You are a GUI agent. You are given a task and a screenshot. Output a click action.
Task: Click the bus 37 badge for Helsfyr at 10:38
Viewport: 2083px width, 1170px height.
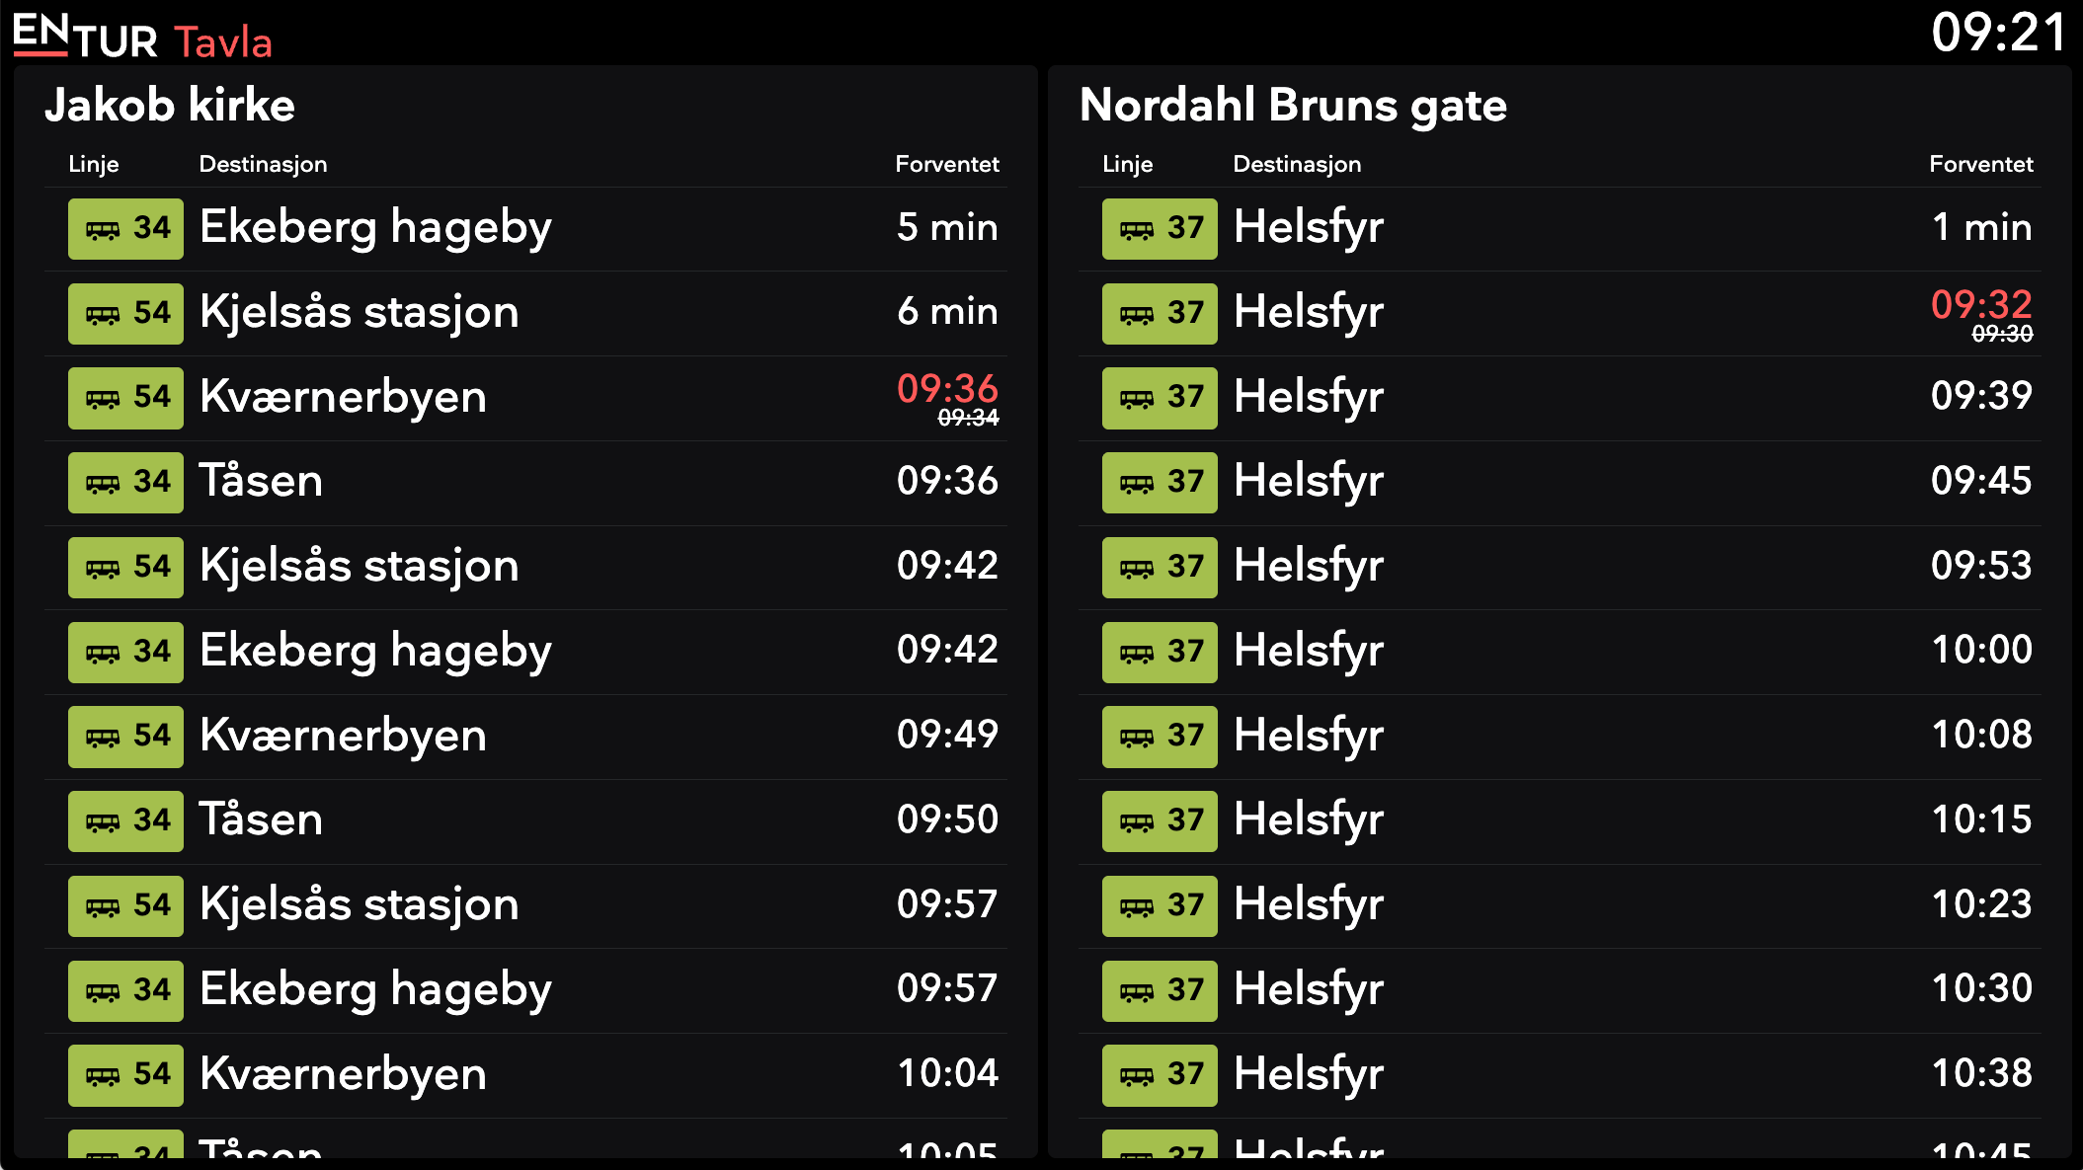click(x=1160, y=1075)
